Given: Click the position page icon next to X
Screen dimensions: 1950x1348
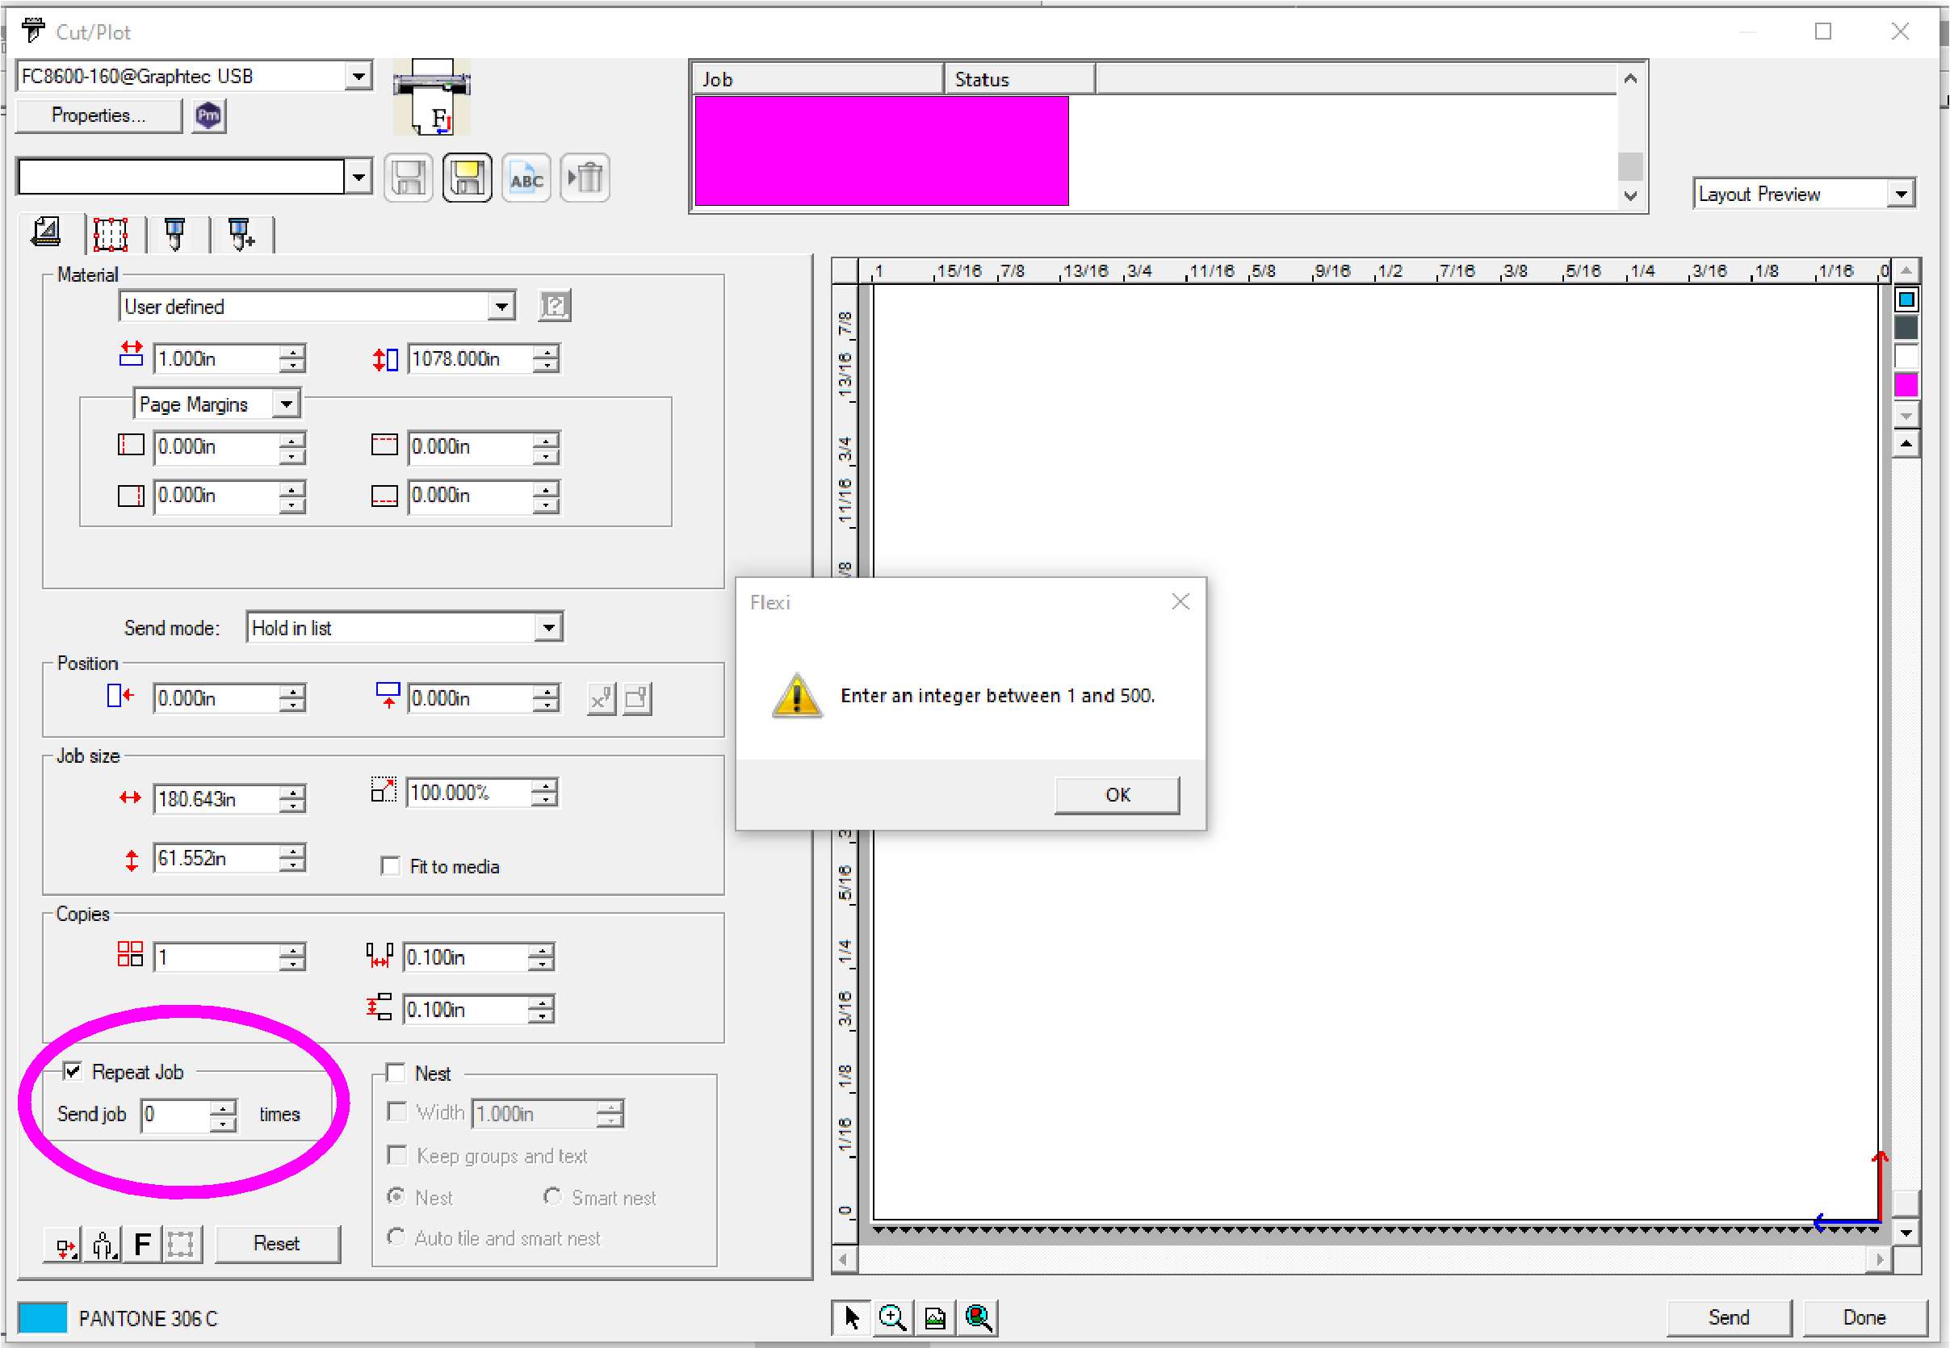Looking at the screenshot, I should point(638,698).
